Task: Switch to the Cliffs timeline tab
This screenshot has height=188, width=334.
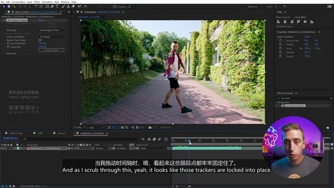Action: point(40,133)
